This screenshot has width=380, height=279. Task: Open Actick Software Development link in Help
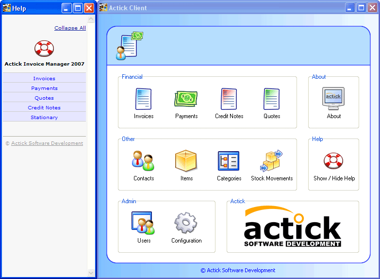point(47,143)
